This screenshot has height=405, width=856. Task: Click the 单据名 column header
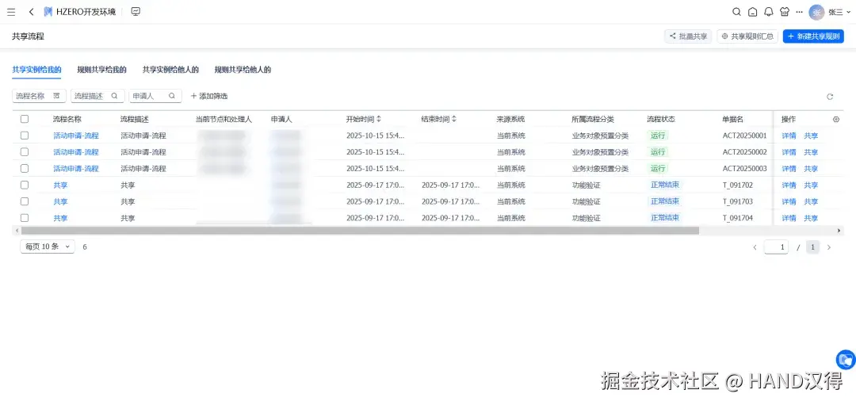pos(732,119)
